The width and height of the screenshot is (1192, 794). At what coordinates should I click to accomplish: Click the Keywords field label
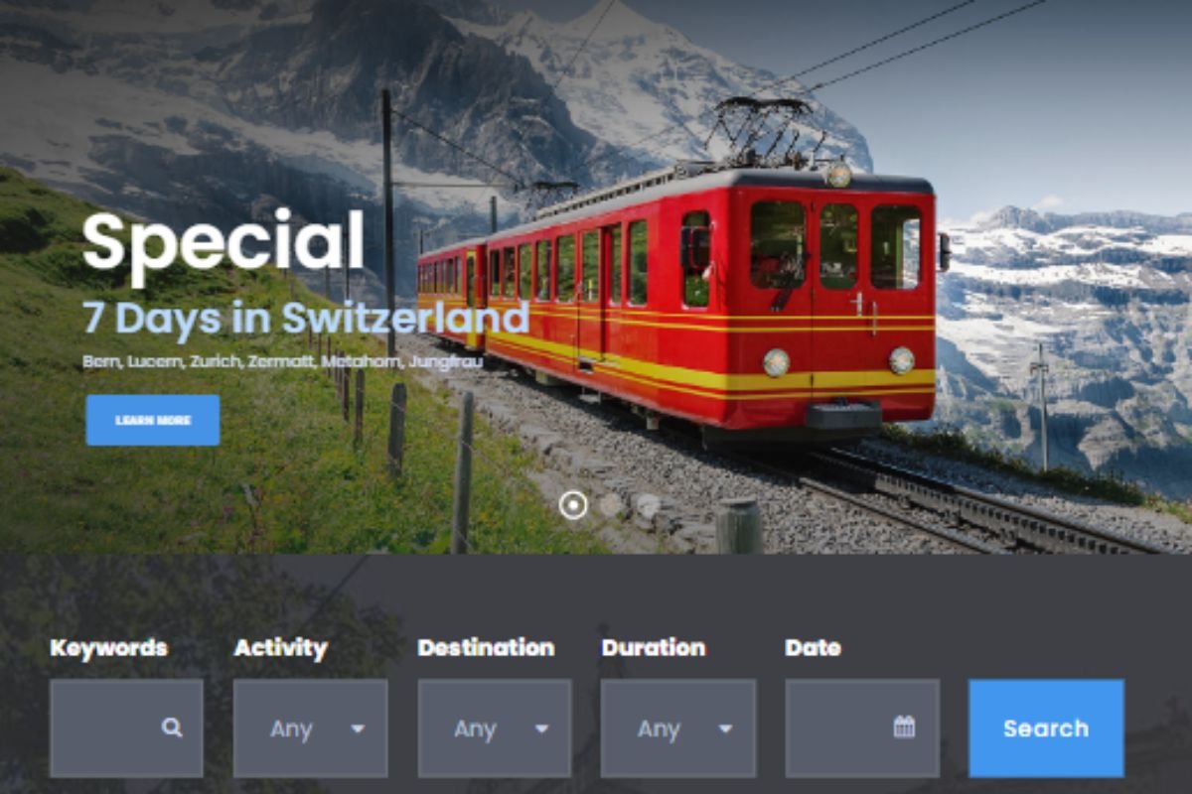pyautogui.click(x=109, y=648)
